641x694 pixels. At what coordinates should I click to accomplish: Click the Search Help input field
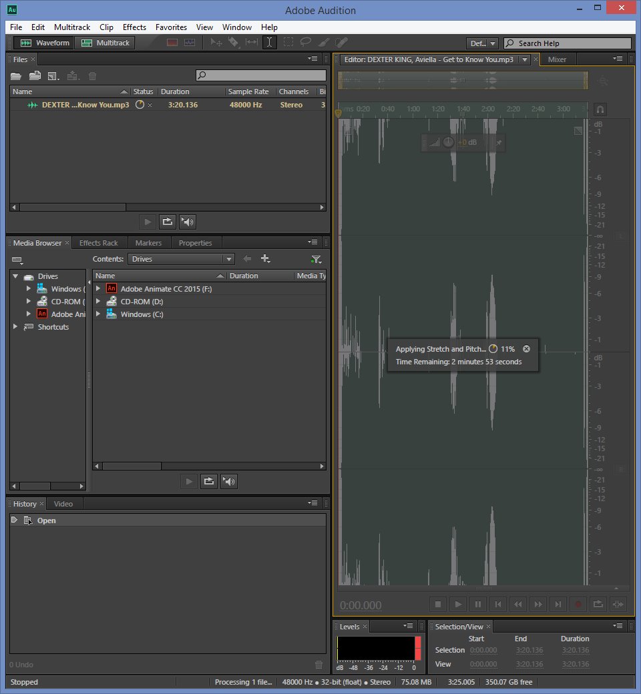pos(568,43)
